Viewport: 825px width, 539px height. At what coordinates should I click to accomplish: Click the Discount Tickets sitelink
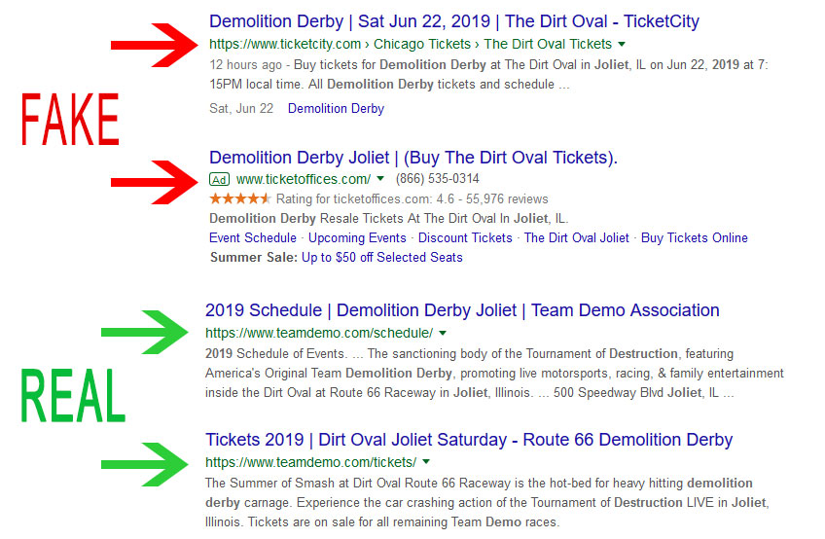[465, 238]
